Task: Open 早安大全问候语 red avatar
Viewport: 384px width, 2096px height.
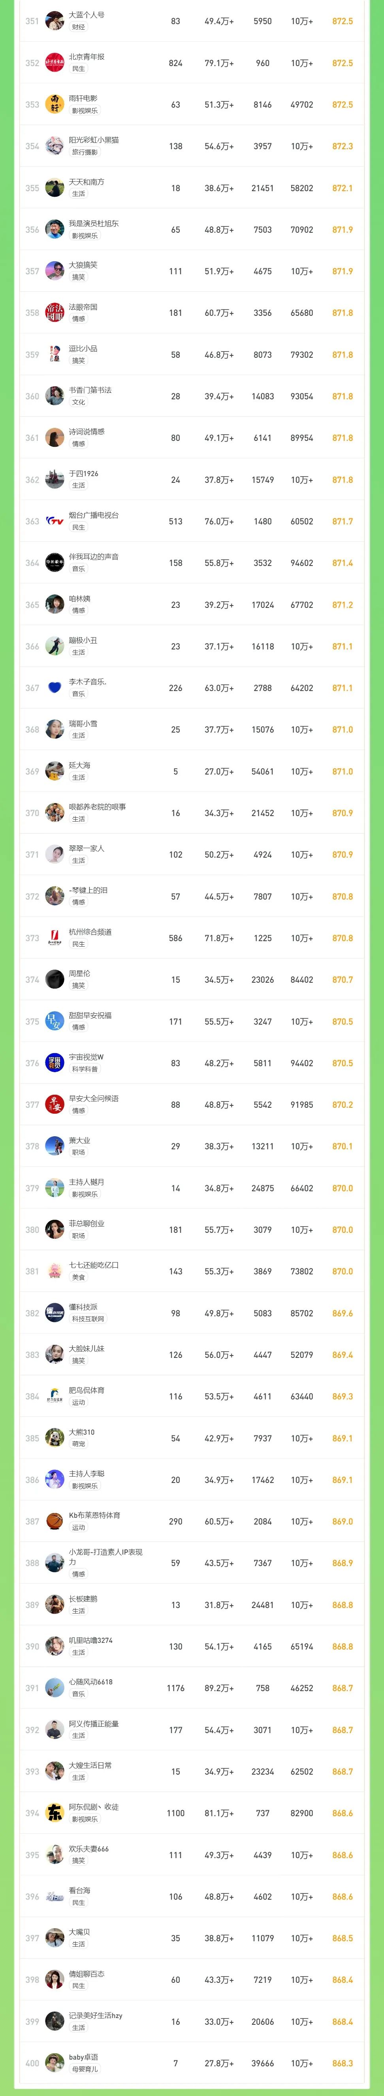Action: [x=55, y=1104]
